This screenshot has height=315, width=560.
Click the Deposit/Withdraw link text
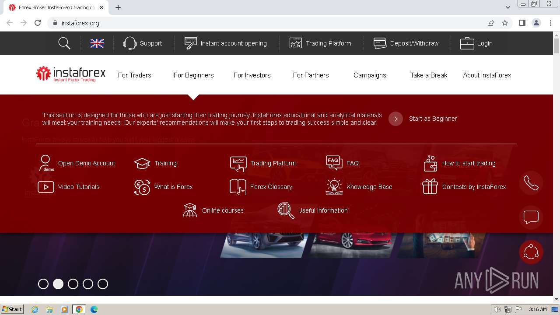pos(414,43)
